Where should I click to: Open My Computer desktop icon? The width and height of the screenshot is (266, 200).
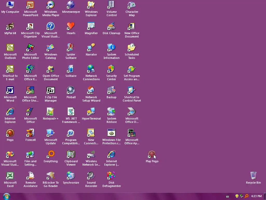[10, 5]
